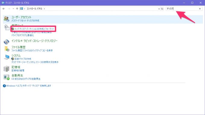Select the システム computer icon

pyautogui.click(x=7, y=57)
